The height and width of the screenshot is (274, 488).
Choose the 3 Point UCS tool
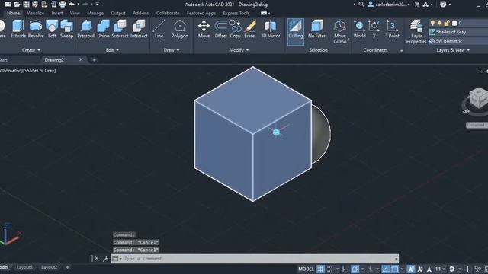392,30
